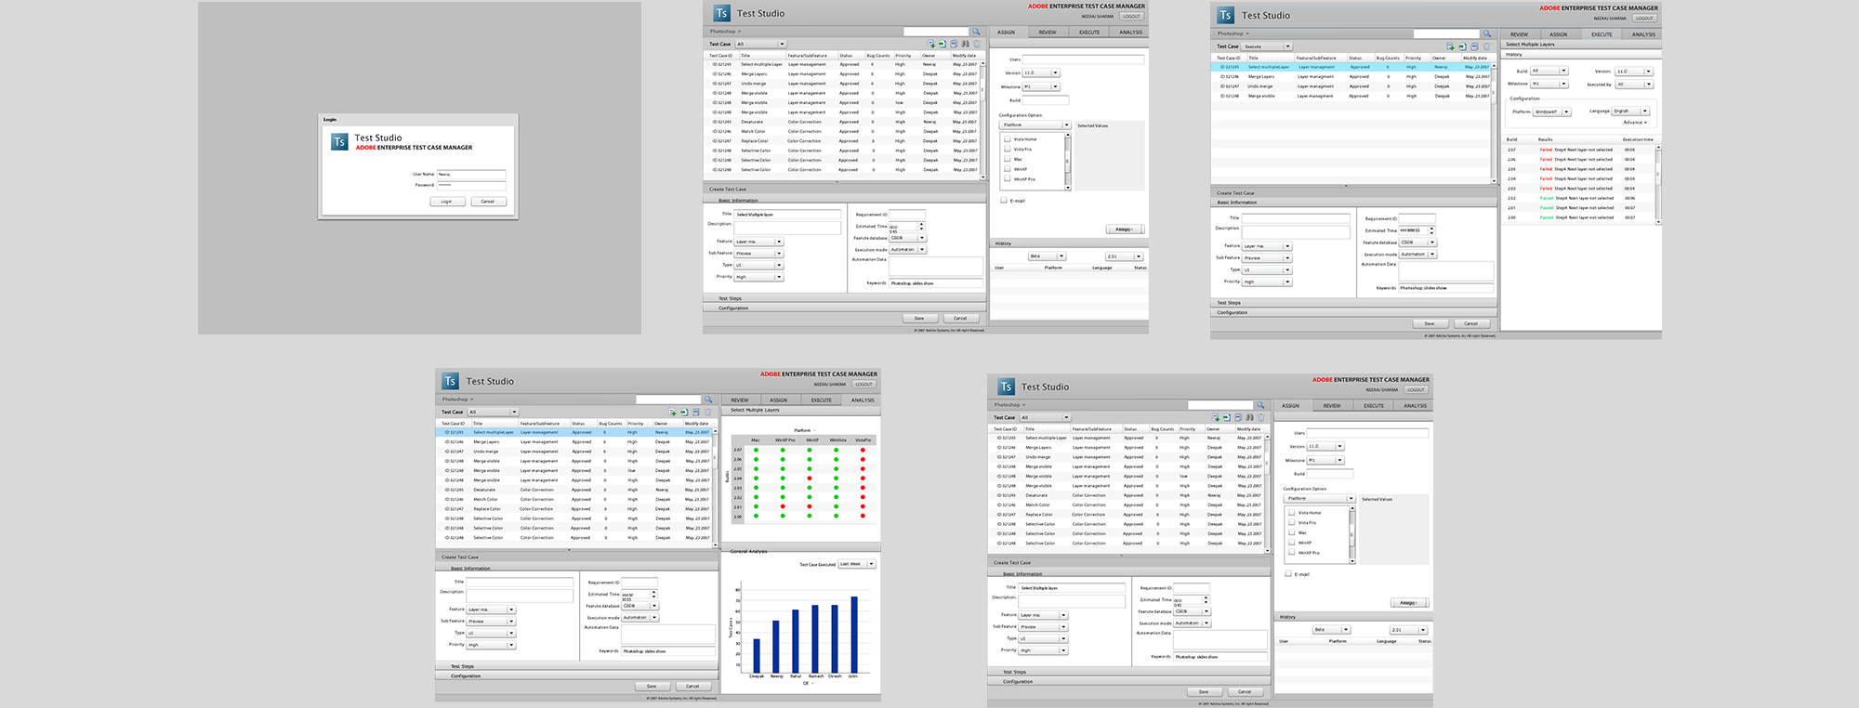Click the search magnifier on the Analysis screen
The width and height of the screenshot is (1859, 708).
(707, 400)
